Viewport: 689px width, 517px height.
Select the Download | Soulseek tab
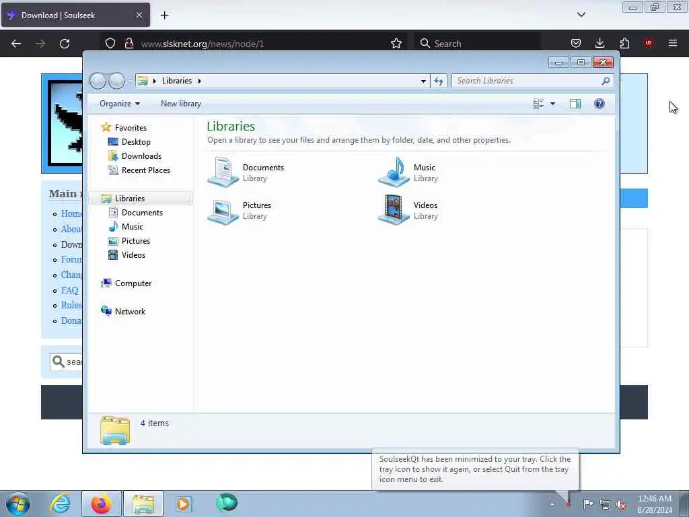pyautogui.click(x=75, y=15)
